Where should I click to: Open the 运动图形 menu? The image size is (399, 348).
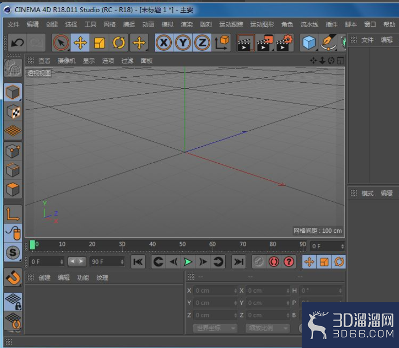[262, 24]
